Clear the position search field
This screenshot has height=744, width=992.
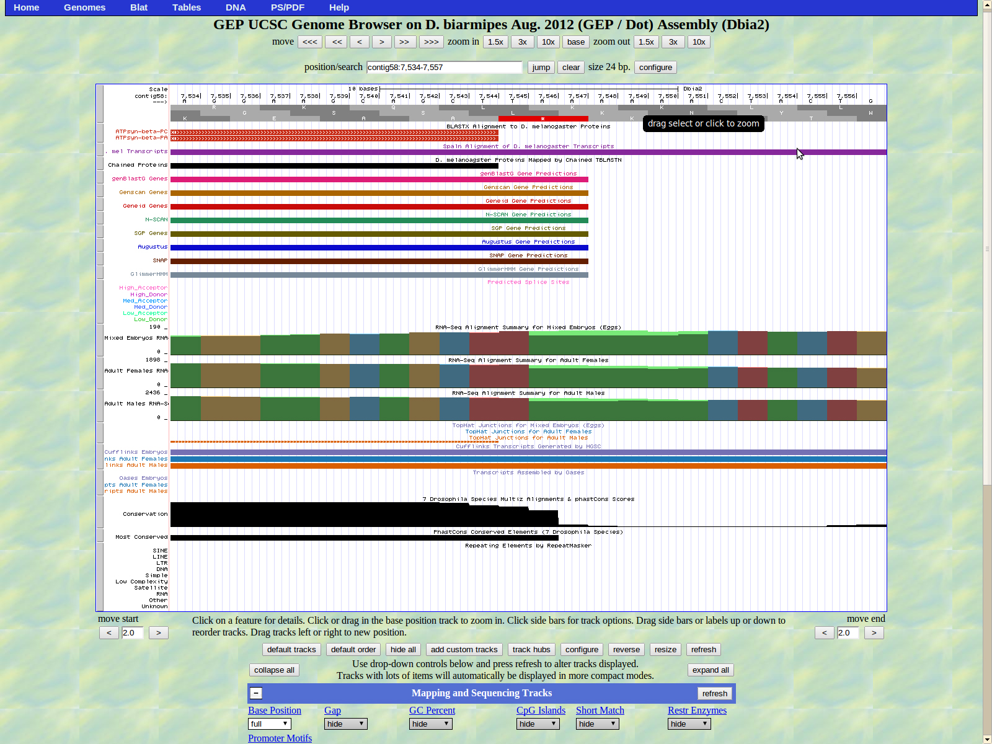click(x=571, y=68)
